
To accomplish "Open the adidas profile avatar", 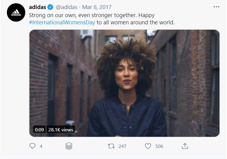I will tap(16, 12).
